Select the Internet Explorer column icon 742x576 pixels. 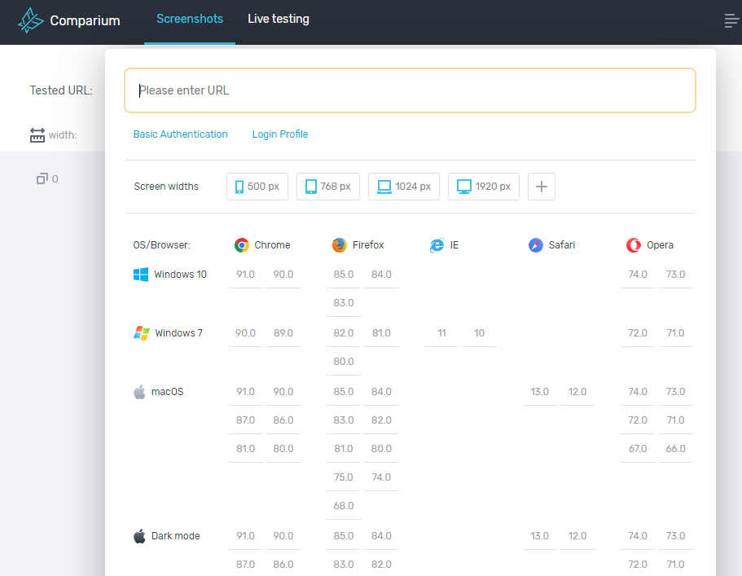(x=437, y=245)
